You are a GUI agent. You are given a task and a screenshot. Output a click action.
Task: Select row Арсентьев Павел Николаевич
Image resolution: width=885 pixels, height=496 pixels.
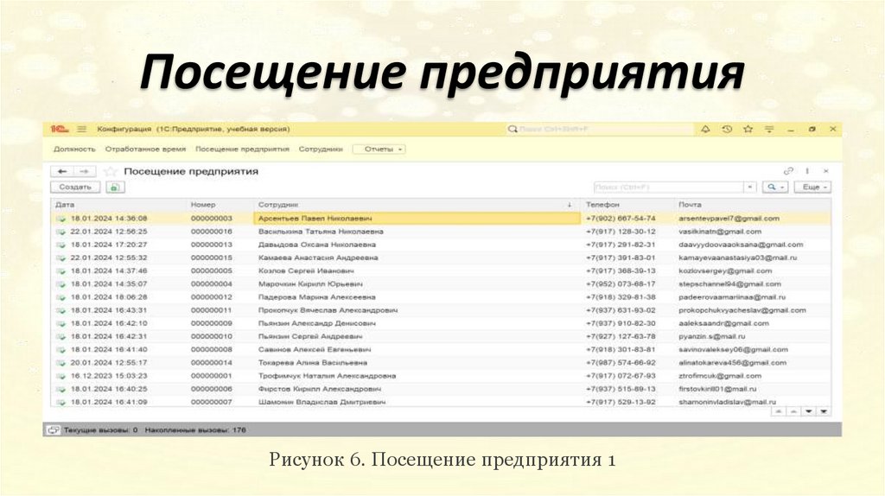point(441,219)
